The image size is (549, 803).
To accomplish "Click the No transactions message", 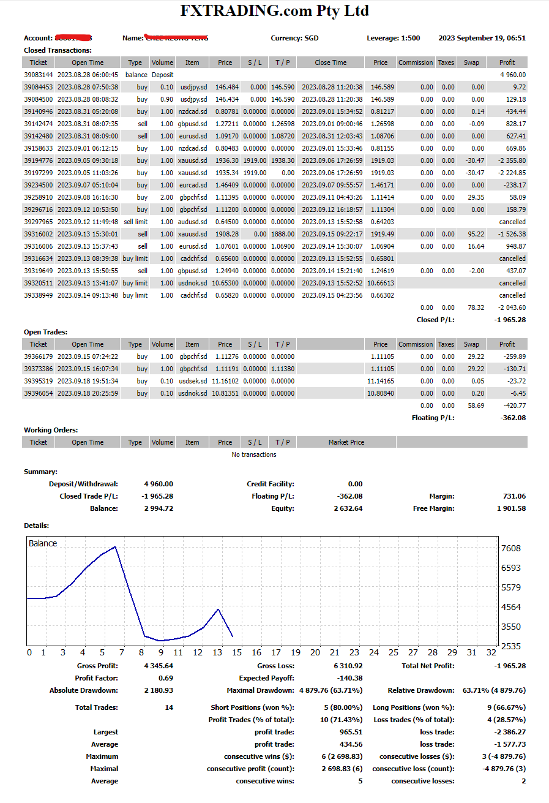I will [254, 454].
